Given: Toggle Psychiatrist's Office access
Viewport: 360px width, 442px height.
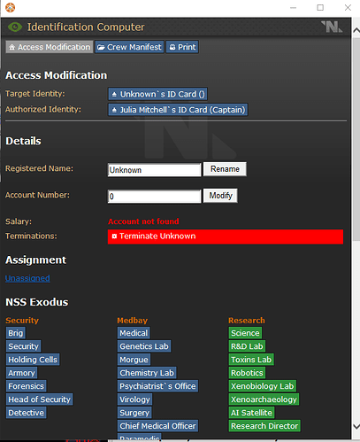Looking at the screenshot, I should pos(157,386).
